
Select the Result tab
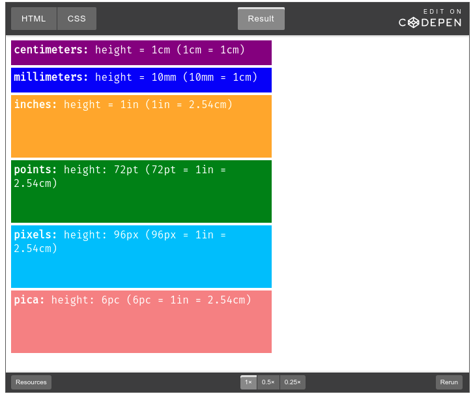click(261, 19)
